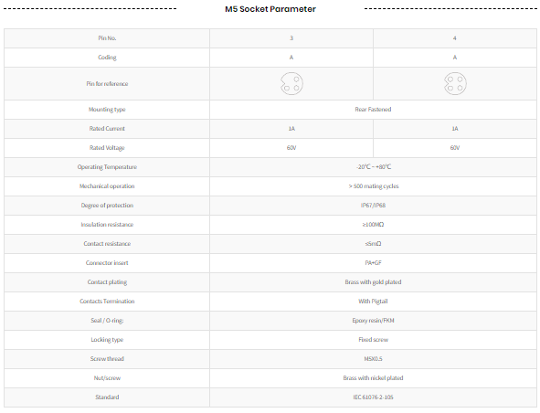Viewport: 540px width, 413px height.
Task: Click the Contact resistance row label
Action: coord(107,244)
